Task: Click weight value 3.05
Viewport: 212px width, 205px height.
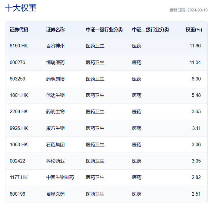Action: click(x=196, y=161)
